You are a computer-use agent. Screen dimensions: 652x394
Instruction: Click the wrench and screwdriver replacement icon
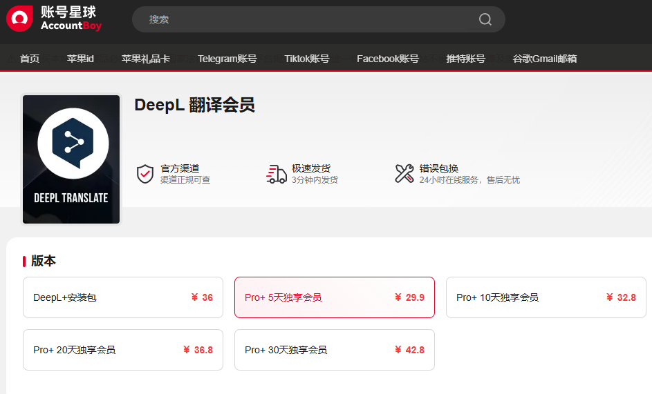click(404, 174)
